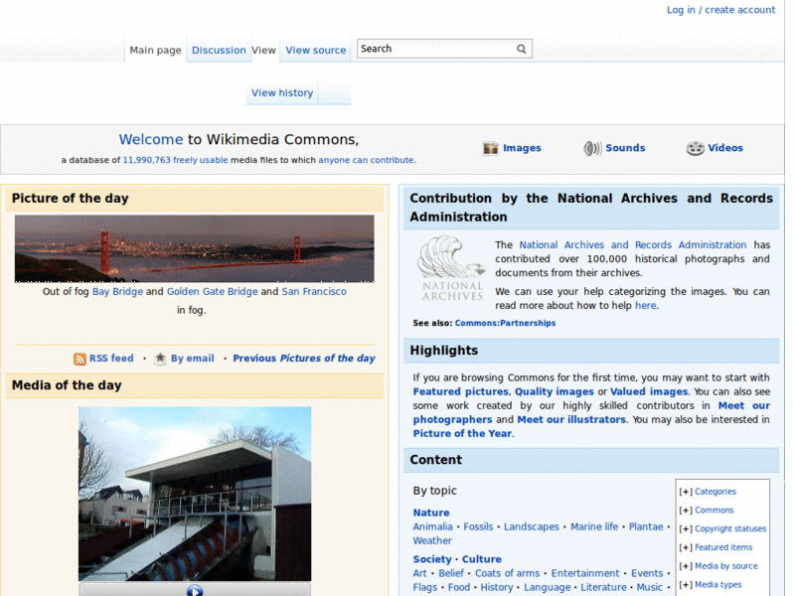Click the By email text link
The width and height of the screenshot is (795, 596).
[192, 359]
